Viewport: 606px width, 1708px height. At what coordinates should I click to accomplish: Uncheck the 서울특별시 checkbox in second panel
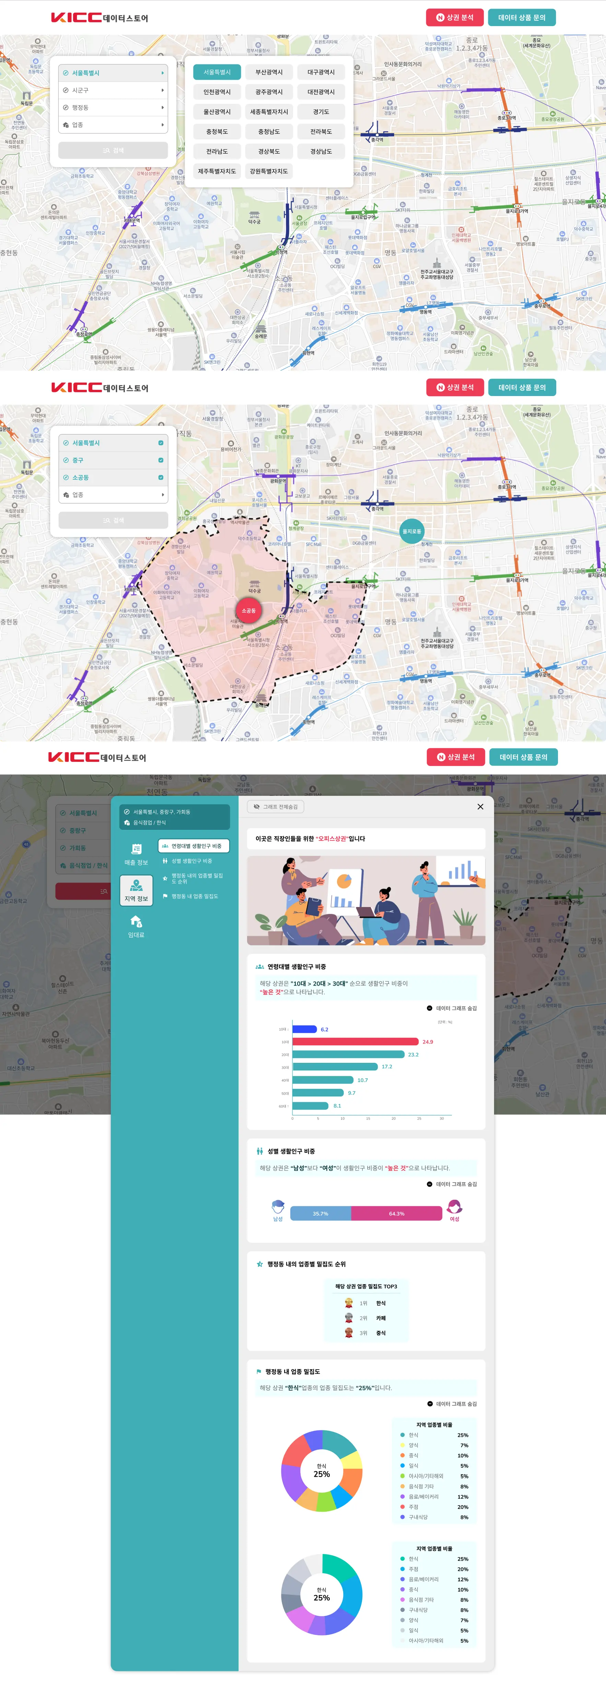tap(161, 443)
